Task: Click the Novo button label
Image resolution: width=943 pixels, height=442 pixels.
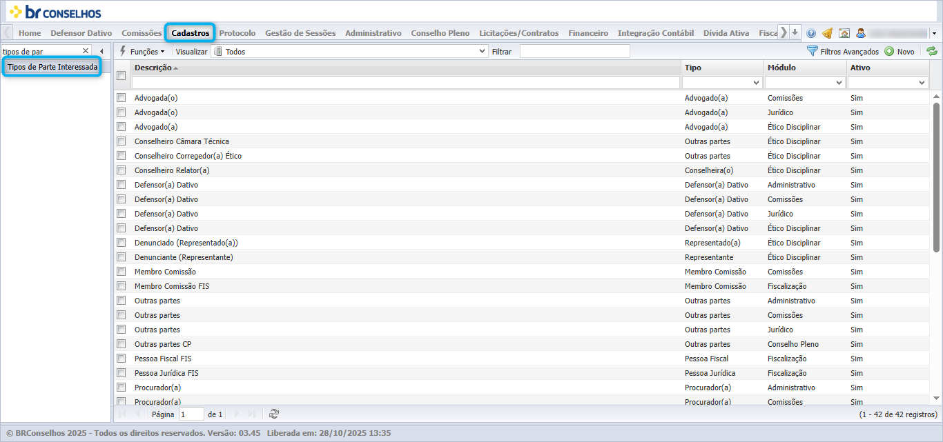Action: (906, 52)
